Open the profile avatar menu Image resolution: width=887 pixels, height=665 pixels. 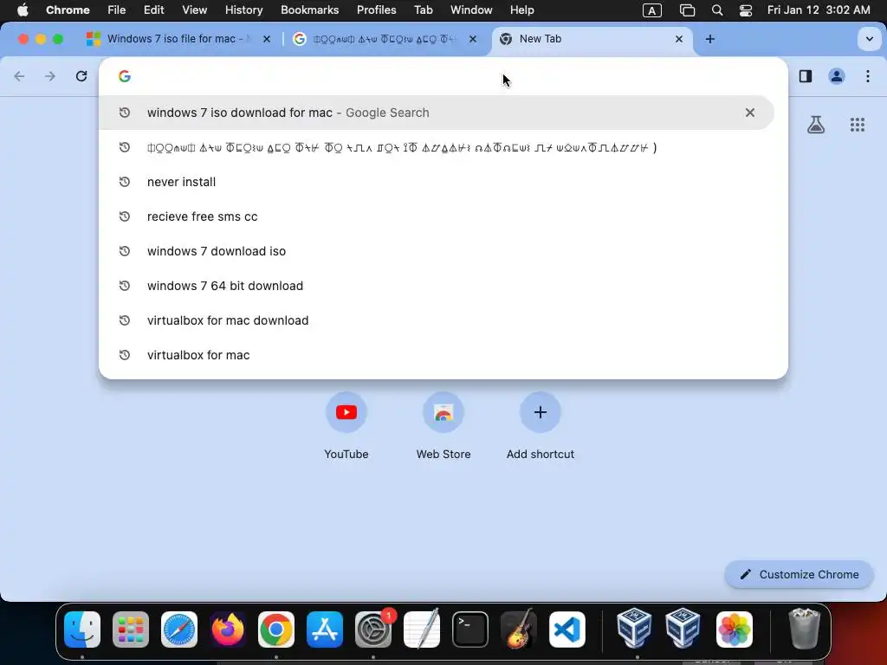(837, 76)
